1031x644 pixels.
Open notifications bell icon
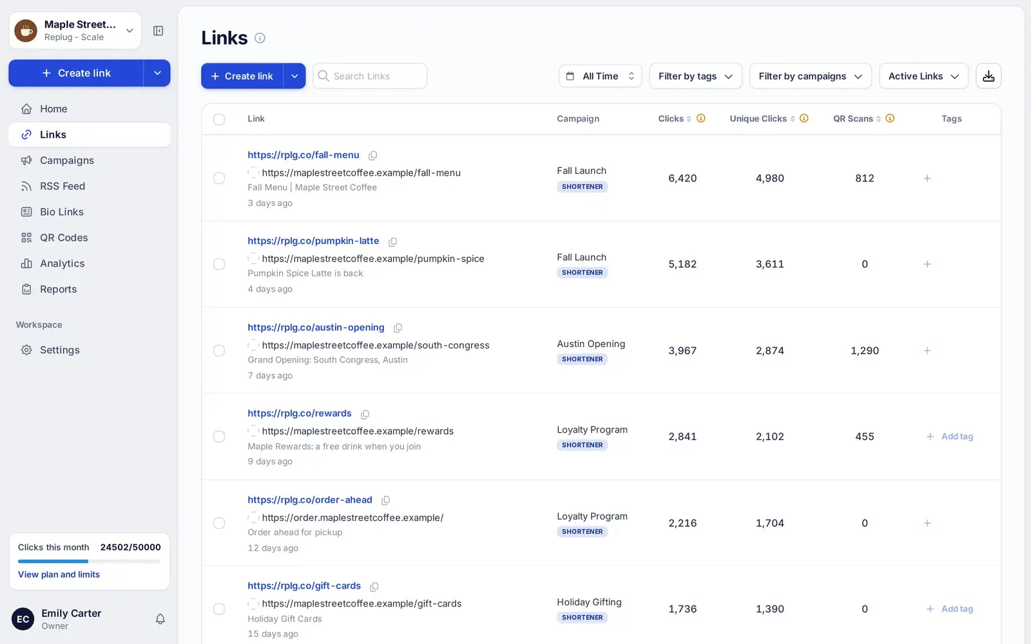pos(160,619)
